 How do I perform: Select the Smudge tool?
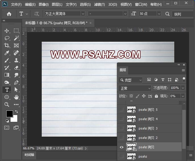[x=16, y=75]
